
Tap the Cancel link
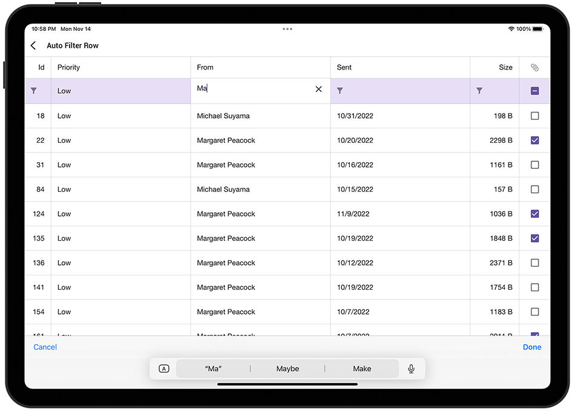click(x=45, y=347)
